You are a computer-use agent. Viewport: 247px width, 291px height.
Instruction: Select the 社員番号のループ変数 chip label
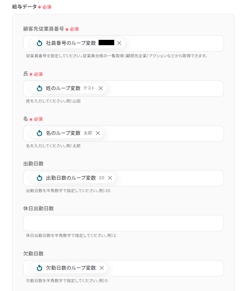(x=71, y=43)
